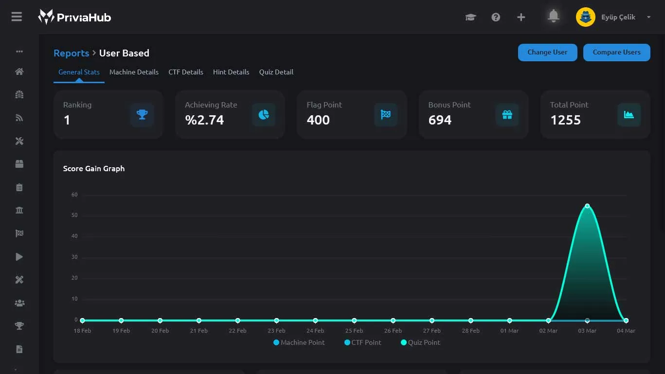Open the graduation cap icon in header

pos(470,18)
